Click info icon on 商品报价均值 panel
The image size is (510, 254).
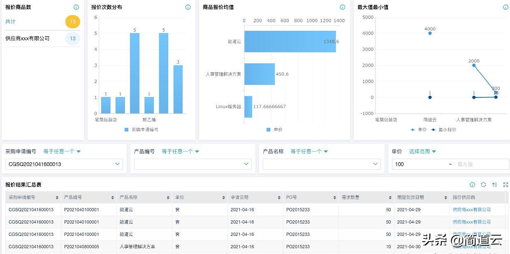point(342,7)
